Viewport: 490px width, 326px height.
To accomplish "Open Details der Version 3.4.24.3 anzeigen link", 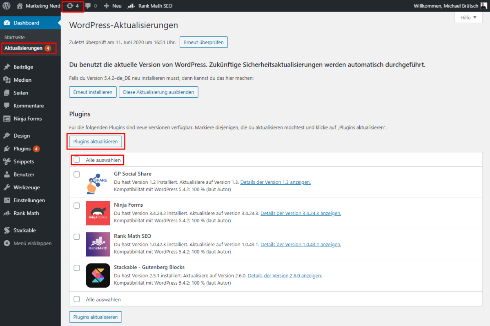I will [x=301, y=213].
